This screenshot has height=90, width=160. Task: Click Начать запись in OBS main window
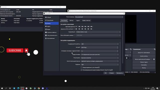coord(144,56)
